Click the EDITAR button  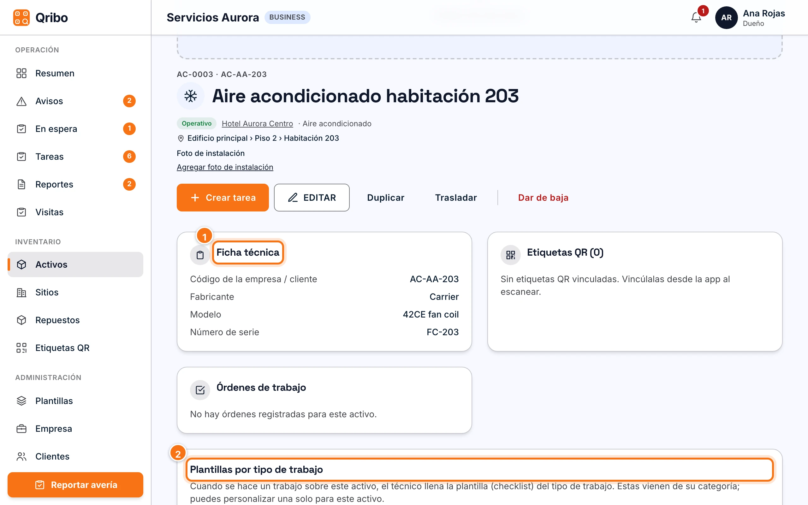(312, 197)
